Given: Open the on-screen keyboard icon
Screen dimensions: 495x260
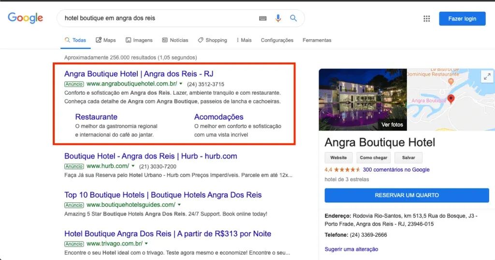Looking at the screenshot, I should coord(262,18).
